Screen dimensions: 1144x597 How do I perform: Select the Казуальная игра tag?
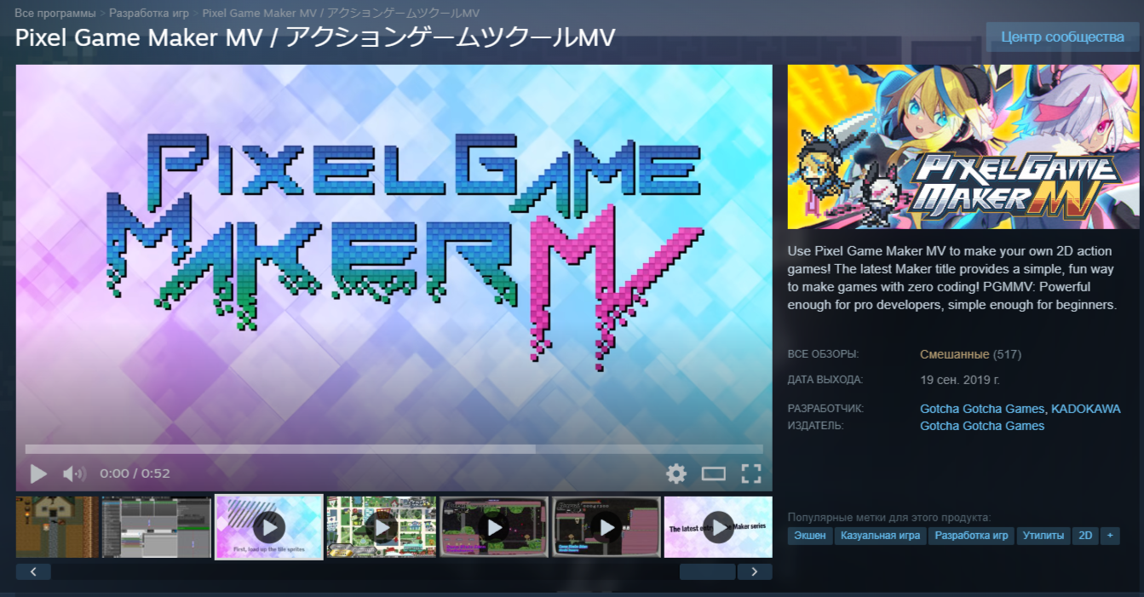point(881,536)
